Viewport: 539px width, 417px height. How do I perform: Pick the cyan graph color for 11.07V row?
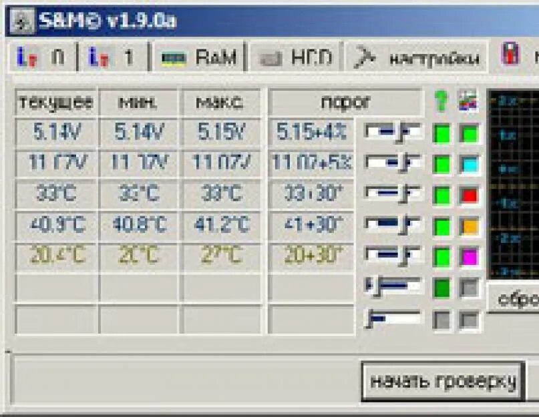pos(470,164)
